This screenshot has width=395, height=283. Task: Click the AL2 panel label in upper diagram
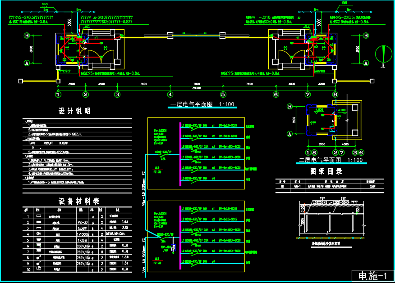(x=158, y=167)
